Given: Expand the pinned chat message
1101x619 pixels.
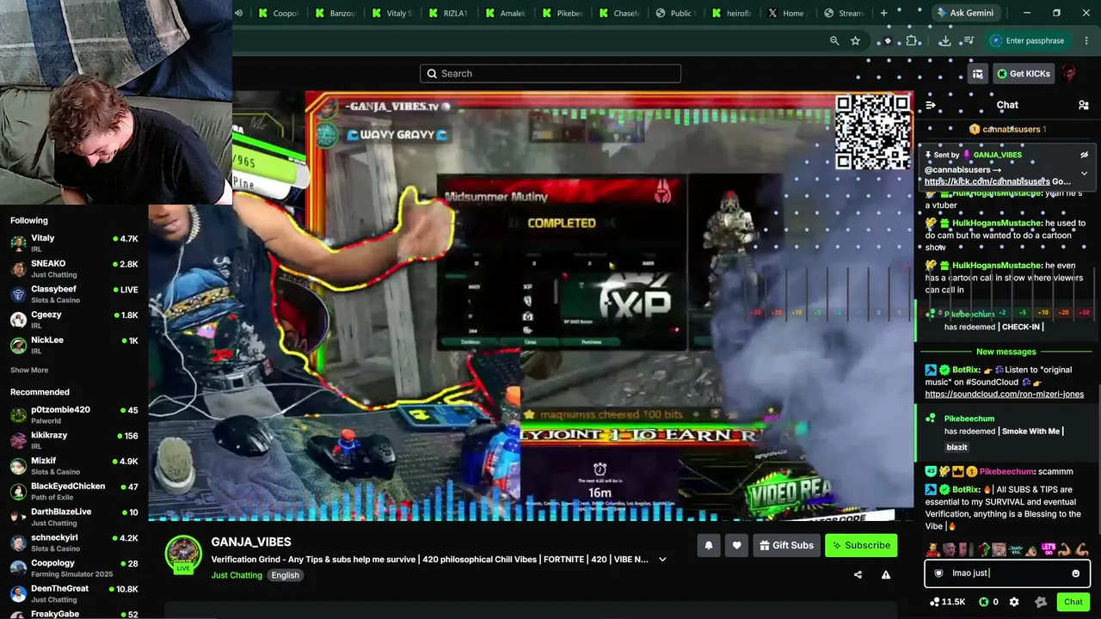Looking at the screenshot, I should [x=1084, y=173].
